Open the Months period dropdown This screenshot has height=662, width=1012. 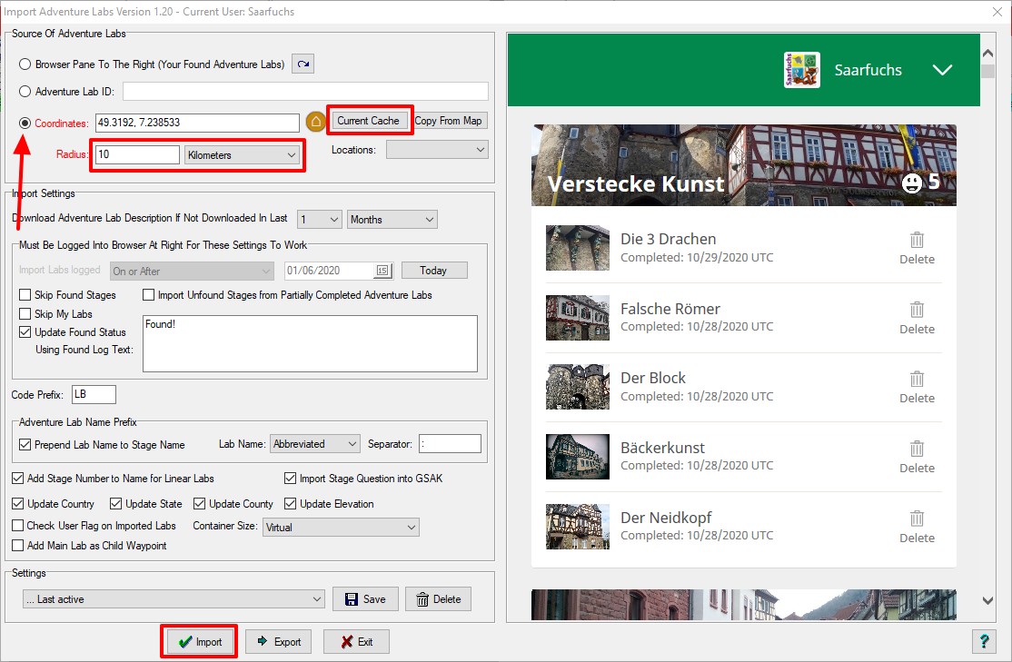(392, 220)
